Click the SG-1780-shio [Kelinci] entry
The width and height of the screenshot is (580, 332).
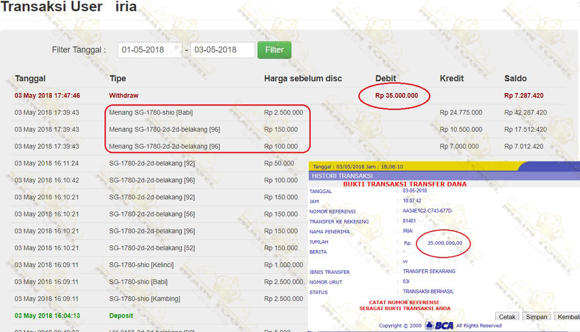[x=141, y=265]
